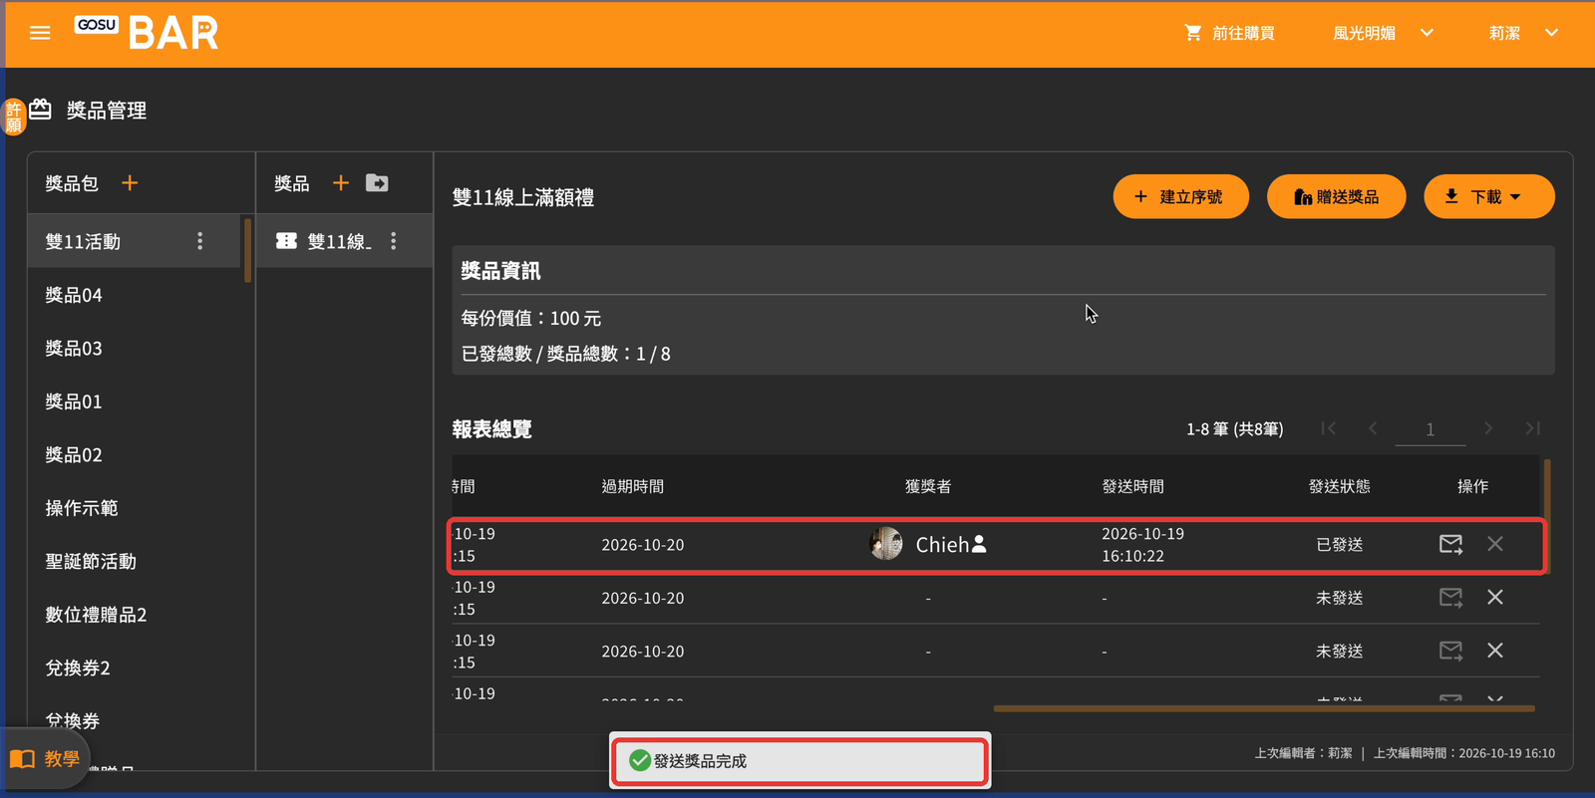Click the page number input field
1595x798 pixels.
coord(1430,429)
